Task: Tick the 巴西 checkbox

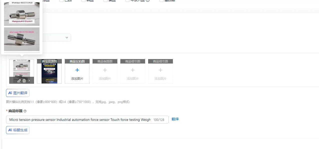Action: 61,1
